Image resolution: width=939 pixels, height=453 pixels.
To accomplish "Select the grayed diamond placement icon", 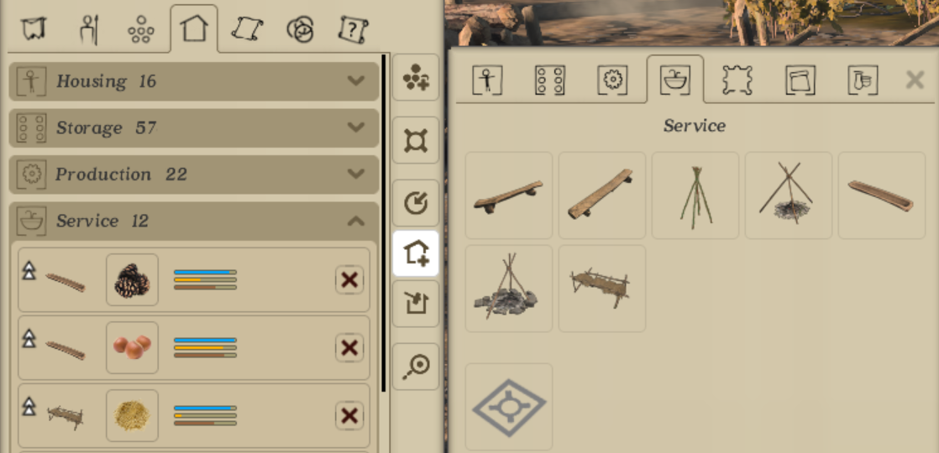I will tap(508, 407).
